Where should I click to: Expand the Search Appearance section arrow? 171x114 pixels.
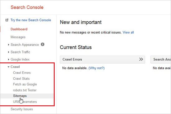tap(8, 45)
